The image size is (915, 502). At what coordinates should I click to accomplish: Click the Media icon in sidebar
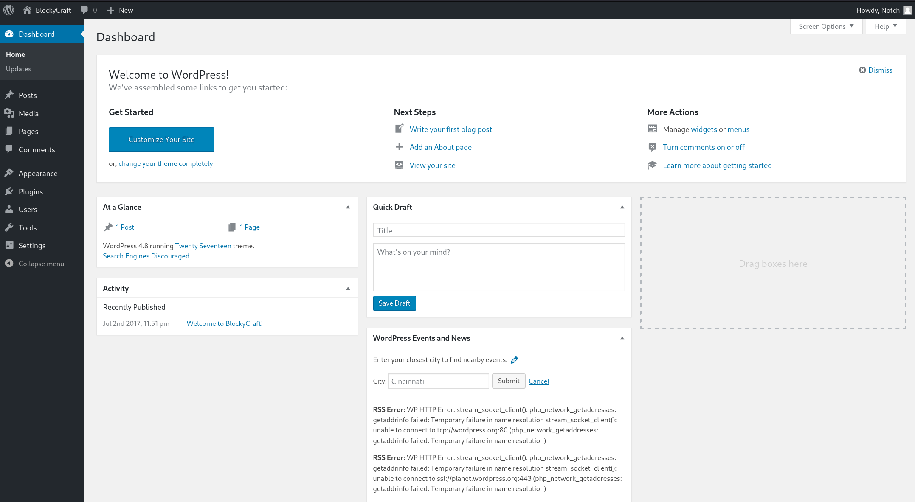[x=9, y=113]
